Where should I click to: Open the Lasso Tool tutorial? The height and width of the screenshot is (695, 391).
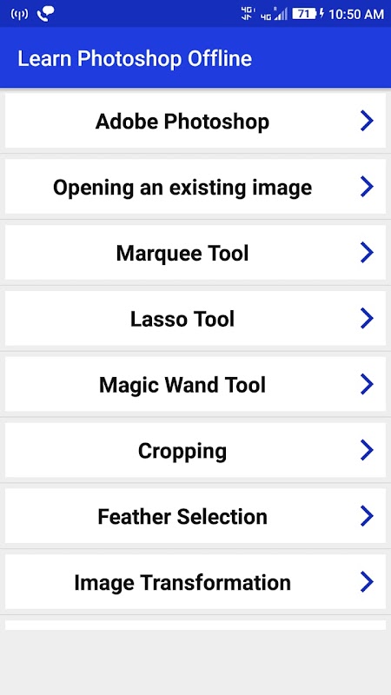(195, 318)
